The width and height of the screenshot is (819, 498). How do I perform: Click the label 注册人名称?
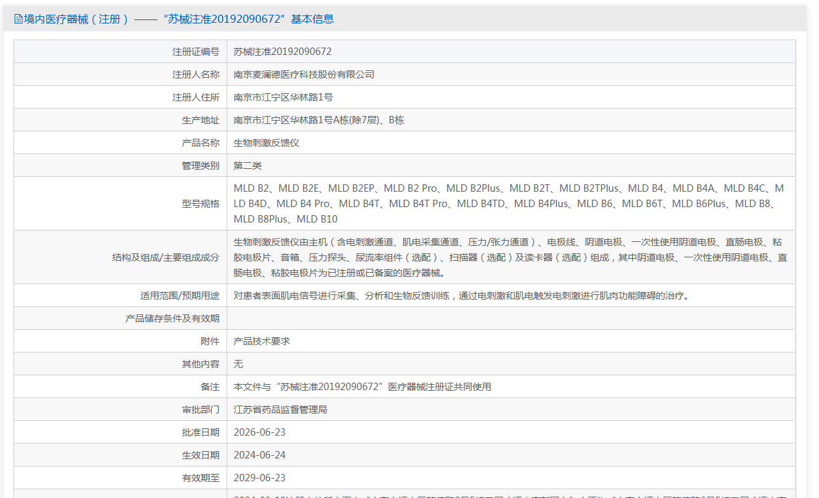pos(196,74)
